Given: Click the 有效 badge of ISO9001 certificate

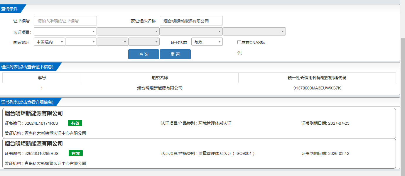Looking at the screenshot, I should (76, 153).
